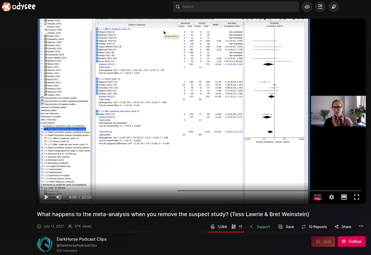The image size is (371, 255).
Task: Click the webcam overlay of the speaker
Action: 338,111
